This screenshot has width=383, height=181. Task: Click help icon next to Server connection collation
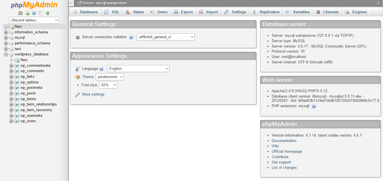click(x=131, y=37)
